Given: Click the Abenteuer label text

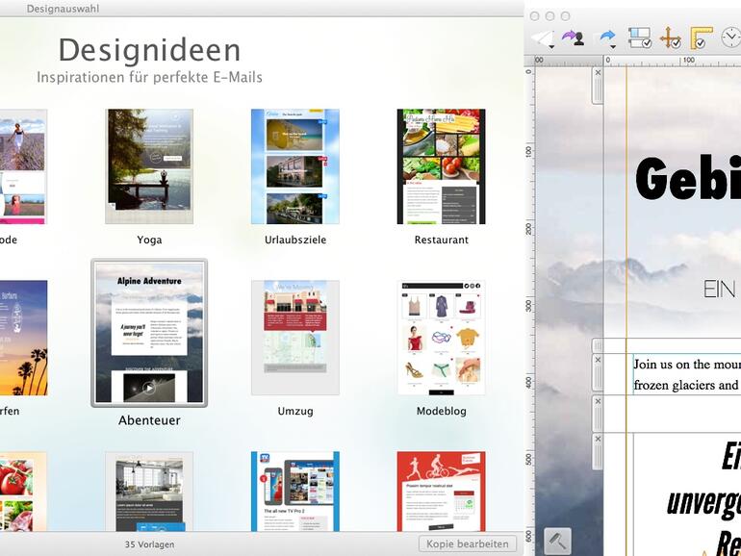Looking at the screenshot, I should pyautogui.click(x=149, y=420).
